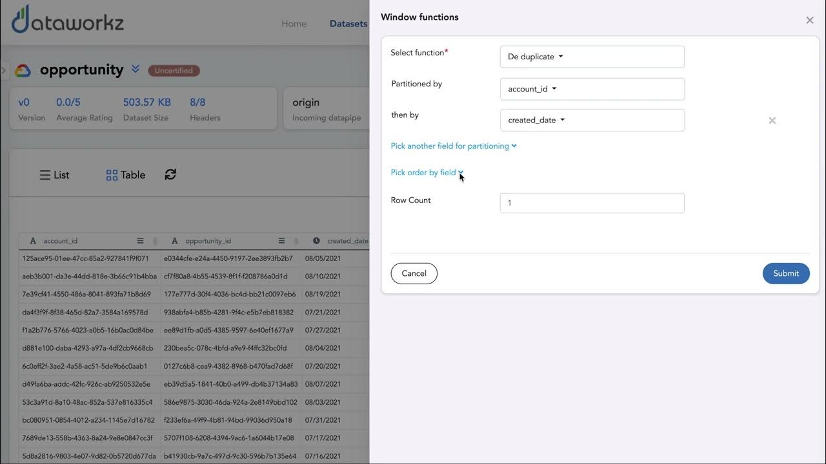Click the double chevron beside opportunity title
This screenshot has height=464, width=826.
[136, 69]
